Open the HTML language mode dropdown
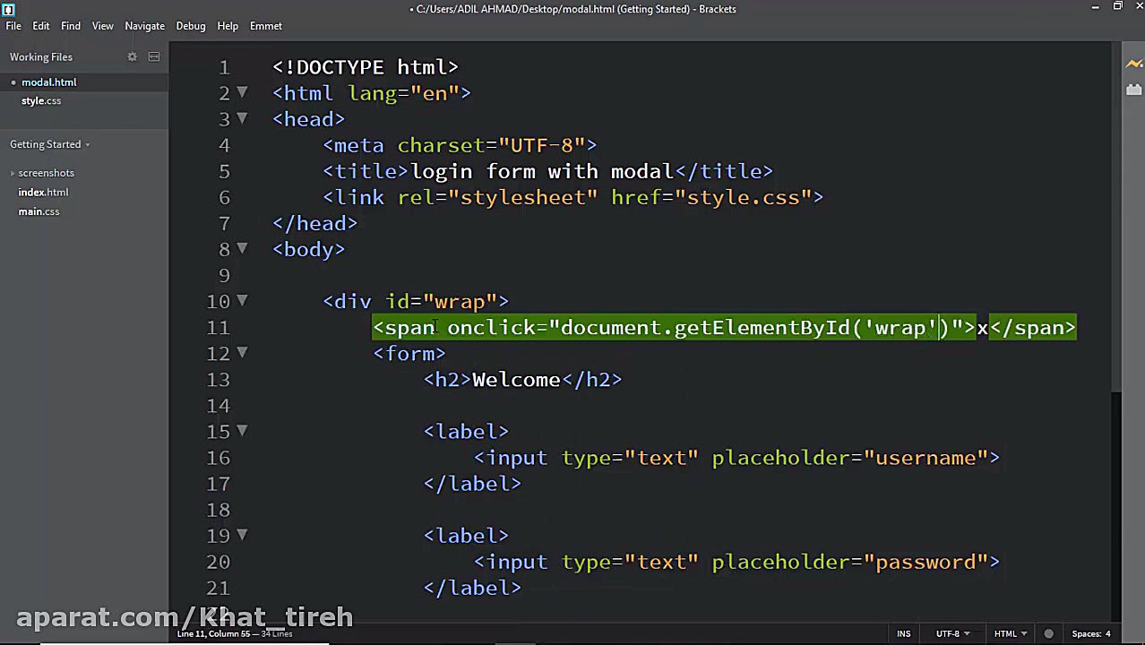Screen dimensions: 1145x645 (x=1006, y=633)
